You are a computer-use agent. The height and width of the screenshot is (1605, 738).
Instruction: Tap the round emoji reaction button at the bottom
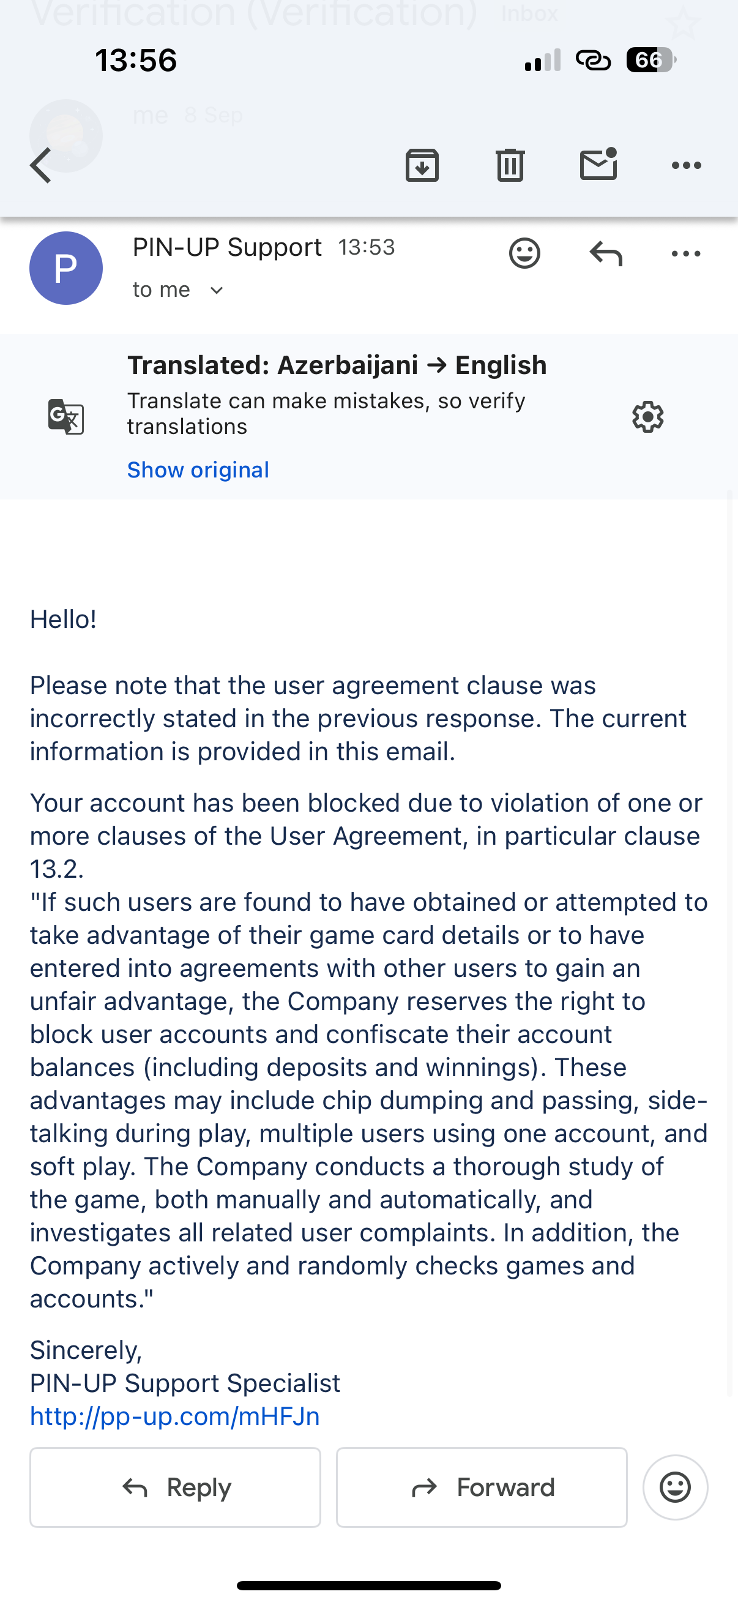675,1488
